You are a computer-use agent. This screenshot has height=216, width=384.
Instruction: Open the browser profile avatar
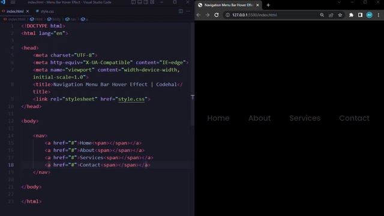[370, 15]
